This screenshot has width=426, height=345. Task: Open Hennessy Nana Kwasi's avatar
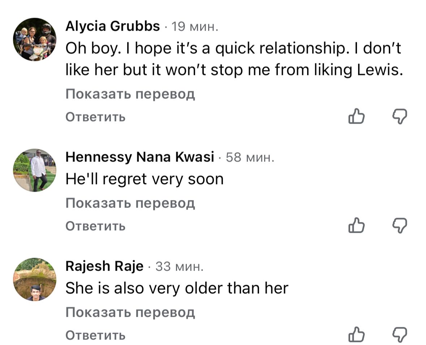(x=35, y=170)
